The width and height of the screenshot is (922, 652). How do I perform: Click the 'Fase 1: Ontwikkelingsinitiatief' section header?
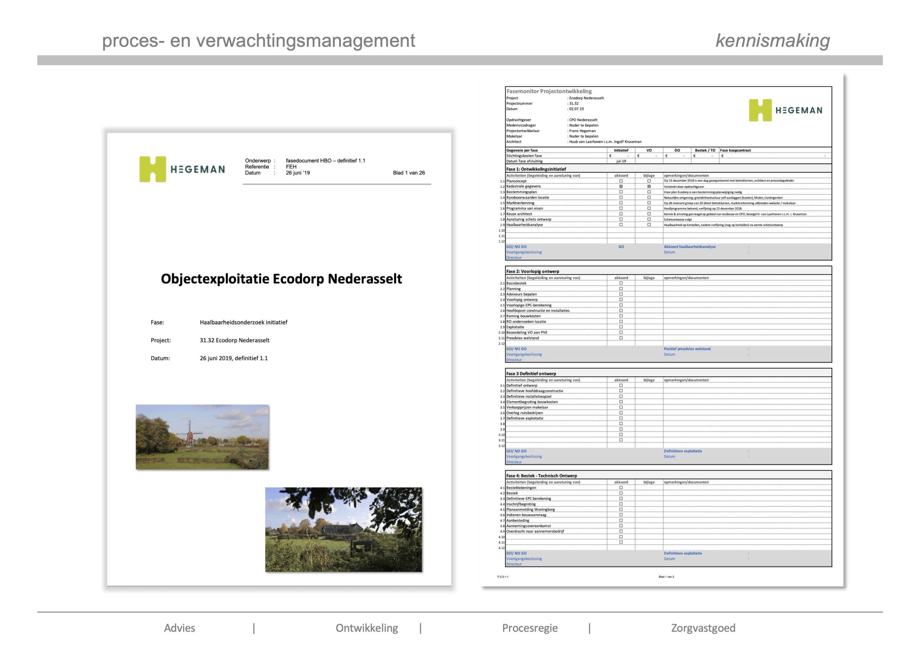(x=536, y=169)
